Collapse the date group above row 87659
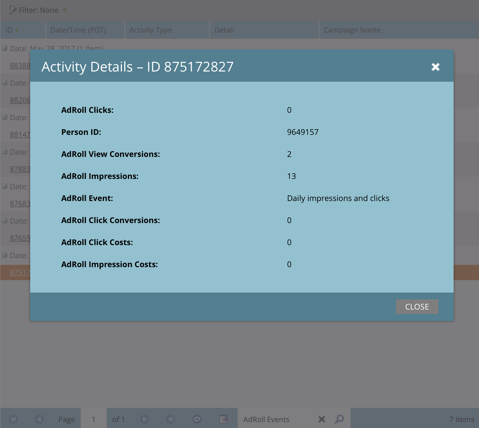The height and width of the screenshot is (428, 479). 5,221
